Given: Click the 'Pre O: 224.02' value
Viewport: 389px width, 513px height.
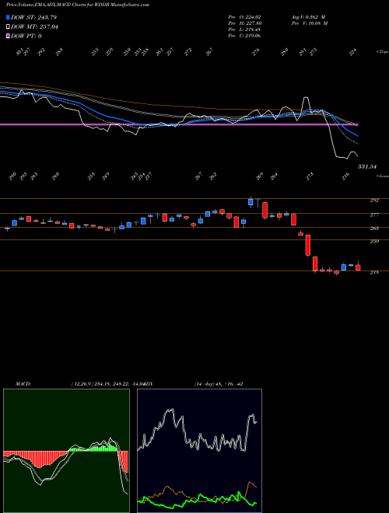Looking at the screenshot, I should pos(244,16).
